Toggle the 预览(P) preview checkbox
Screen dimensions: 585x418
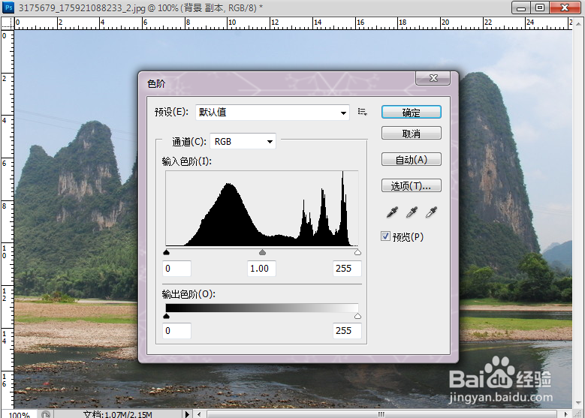coord(385,236)
